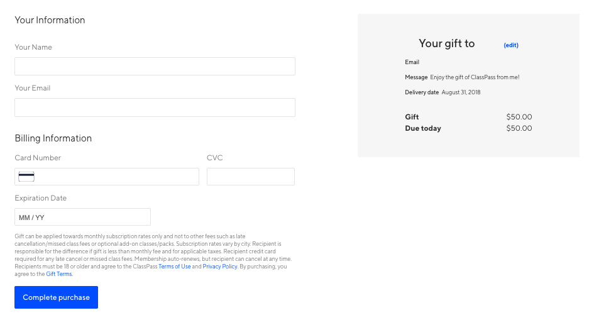Image resolution: width=594 pixels, height=325 pixels.
Task: Open the Gift Terms link
Action: point(58,274)
